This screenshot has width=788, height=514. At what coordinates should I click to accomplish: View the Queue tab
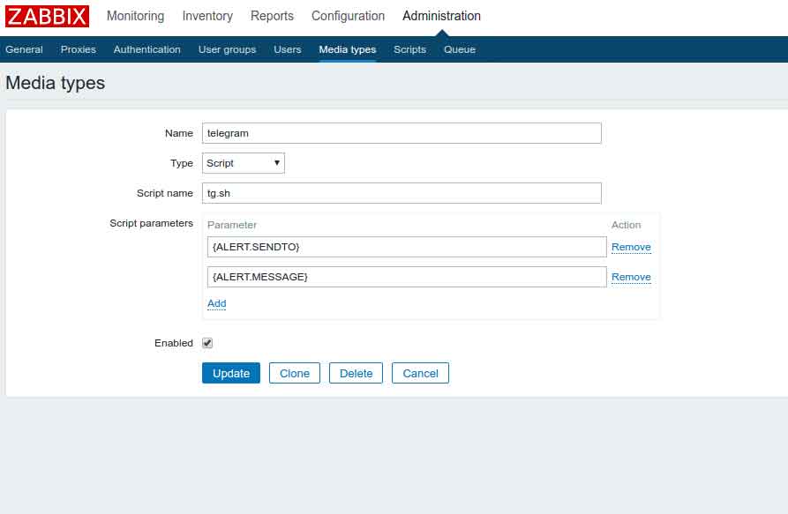tap(459, 49)
